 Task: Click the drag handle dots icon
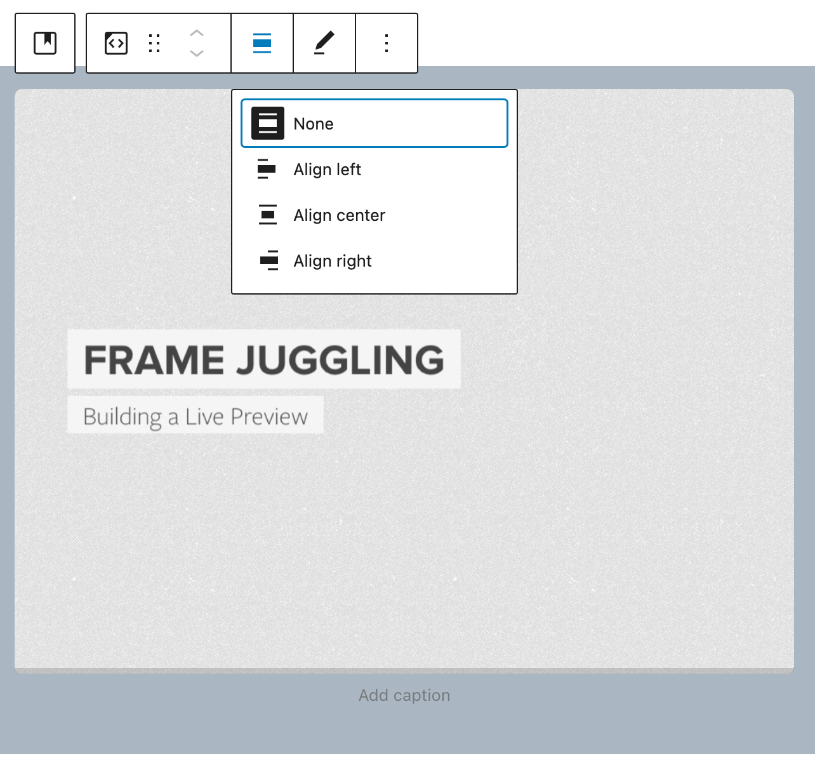pyautogui.click(x=154, y=43)
